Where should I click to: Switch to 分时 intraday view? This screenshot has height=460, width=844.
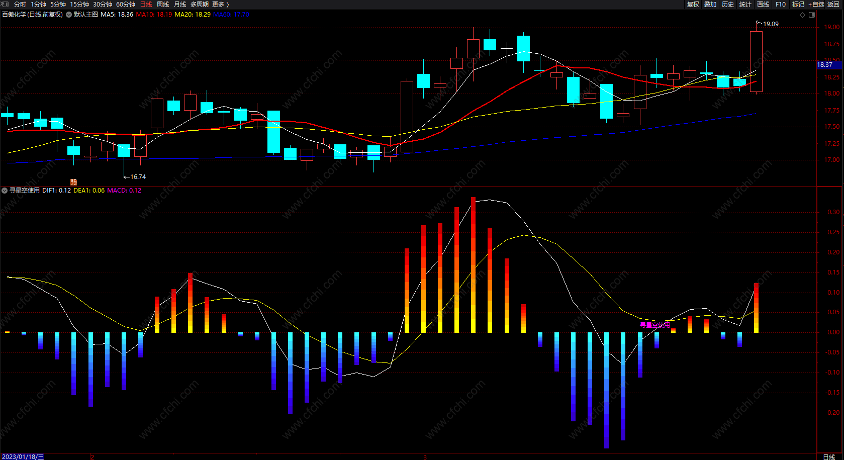click(20, 5)
